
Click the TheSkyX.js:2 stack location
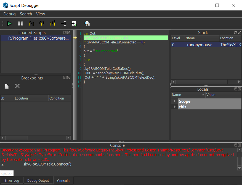pos(231,45)
